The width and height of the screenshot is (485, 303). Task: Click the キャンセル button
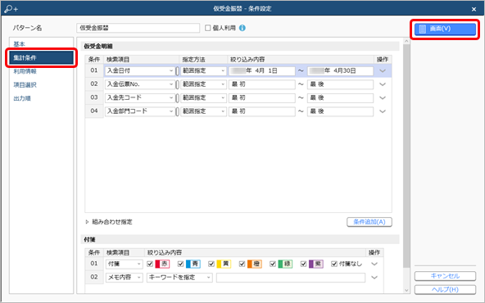445,276
